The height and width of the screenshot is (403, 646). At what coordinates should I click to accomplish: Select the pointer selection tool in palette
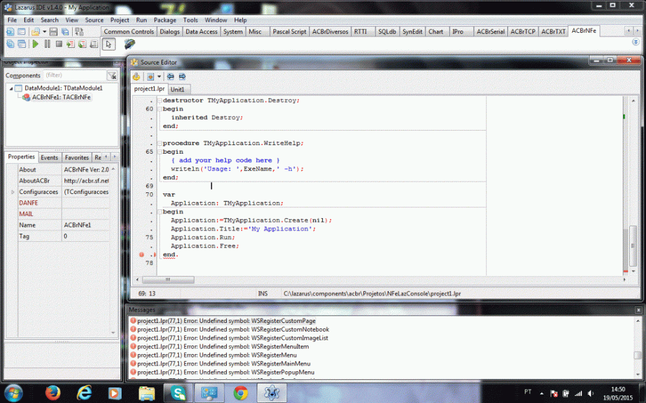coord(108,44)
